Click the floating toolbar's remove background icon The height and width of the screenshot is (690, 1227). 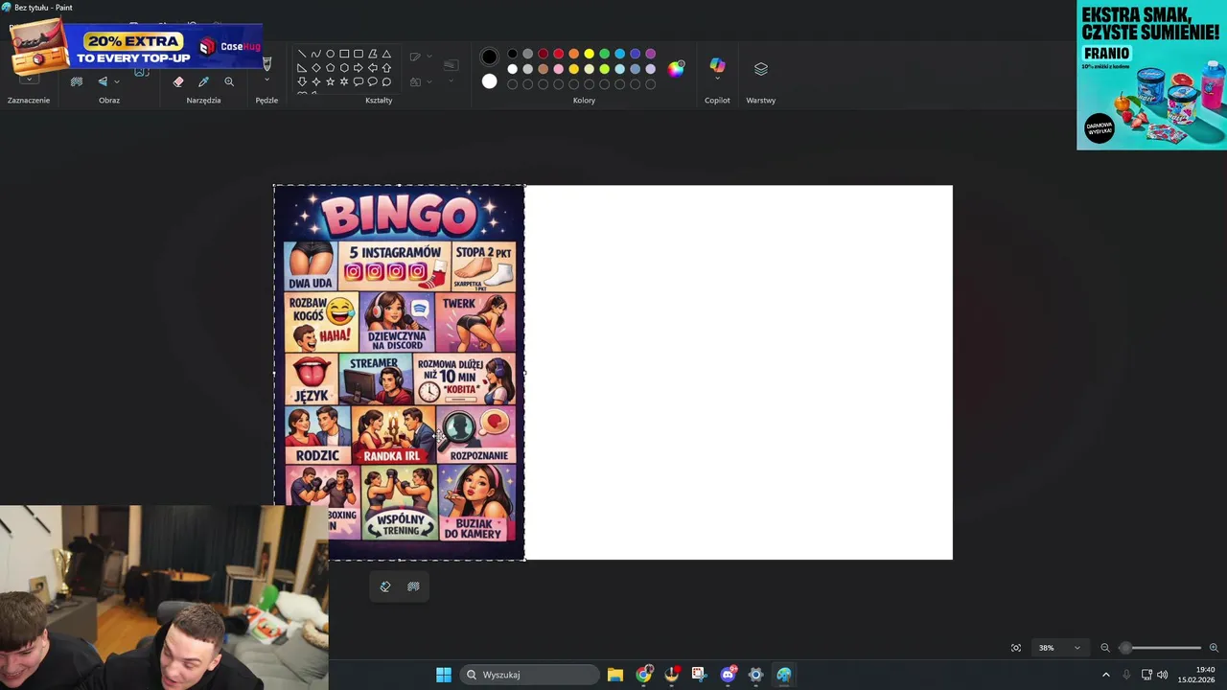pyautogui.click(x=413, y=586)
